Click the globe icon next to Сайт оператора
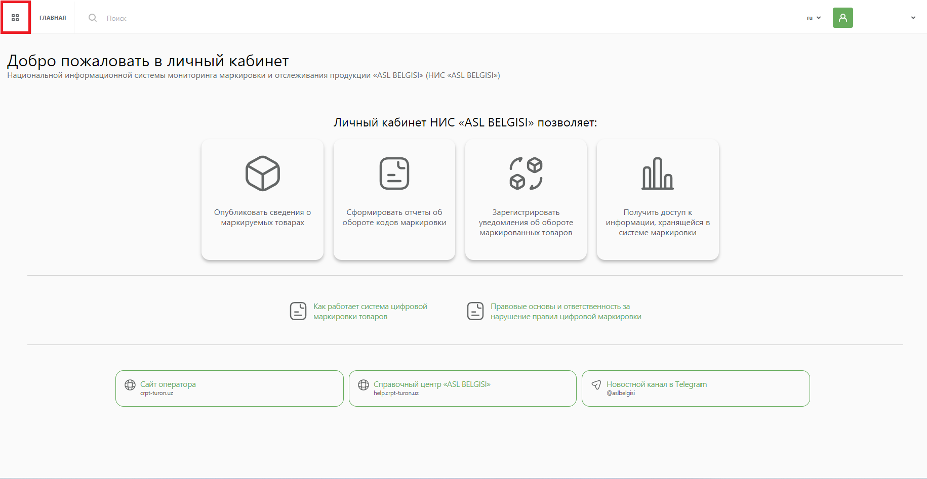This screenshot has width=927, height=479. point(130,385)
